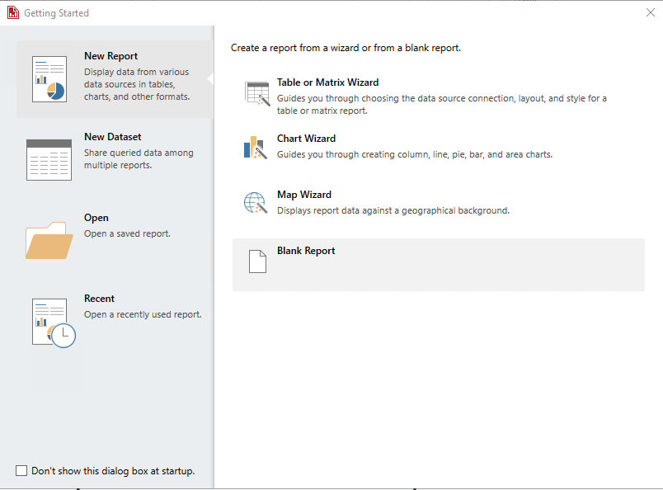Click the New Dataset table icon
The image size is (663, 490).
pos(49,159)
